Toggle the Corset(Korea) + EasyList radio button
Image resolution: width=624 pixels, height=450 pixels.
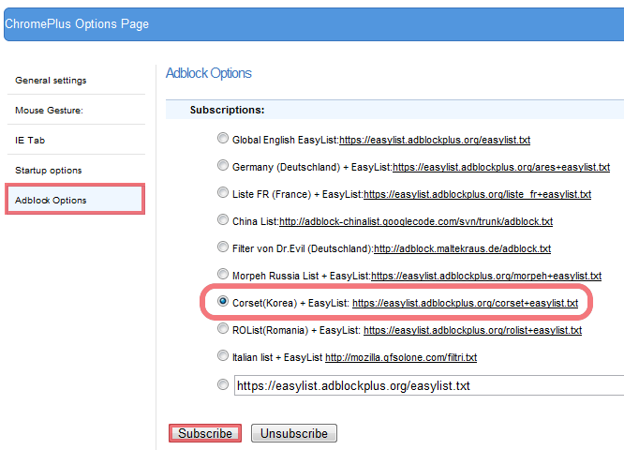point(223,302)
